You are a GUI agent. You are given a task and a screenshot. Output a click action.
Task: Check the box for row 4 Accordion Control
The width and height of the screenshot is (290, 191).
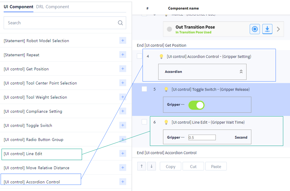[139, 56]
